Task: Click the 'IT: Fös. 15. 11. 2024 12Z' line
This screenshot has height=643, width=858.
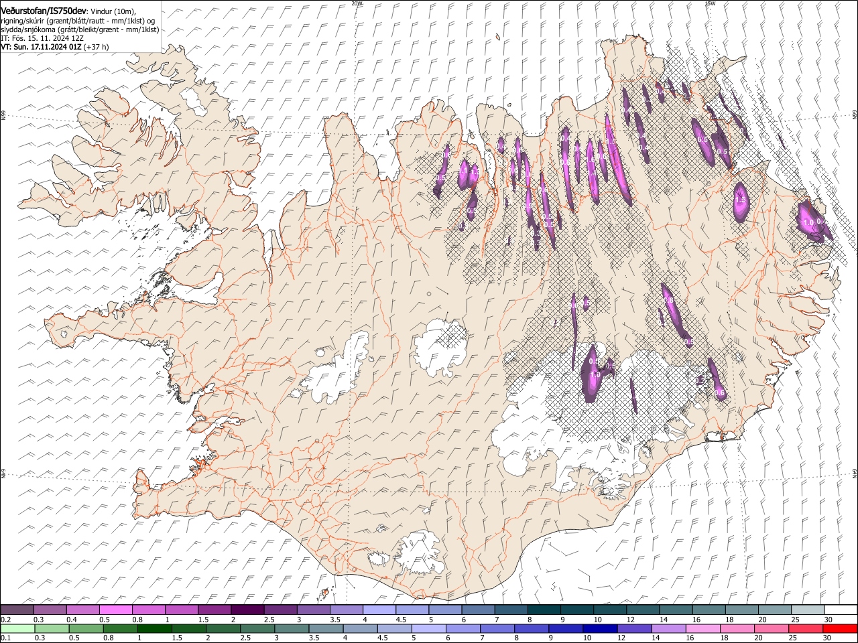Action: [42, 38]
